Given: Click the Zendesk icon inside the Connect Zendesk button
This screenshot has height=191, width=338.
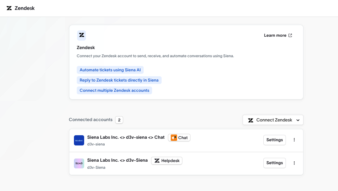Looking at the screenshot, I should [250, 120].
